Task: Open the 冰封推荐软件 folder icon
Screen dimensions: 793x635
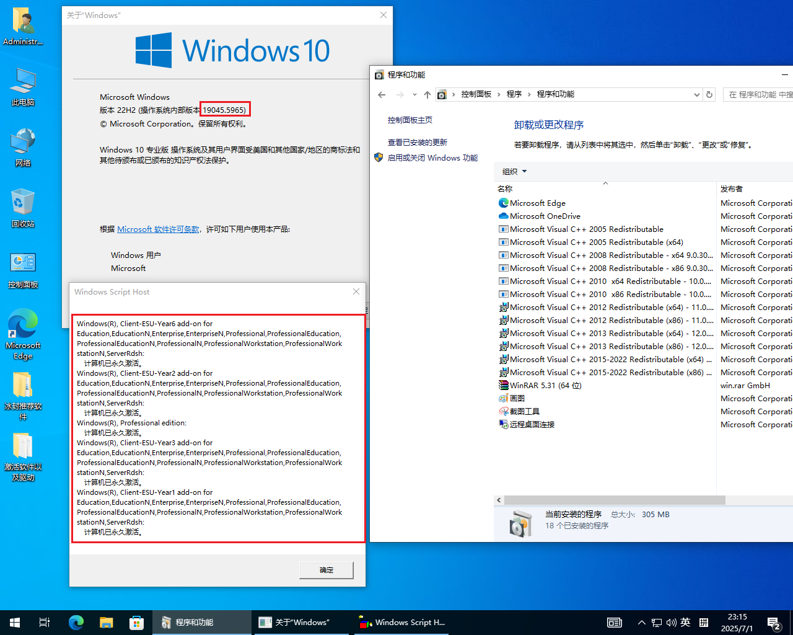Action: [23, 396]
